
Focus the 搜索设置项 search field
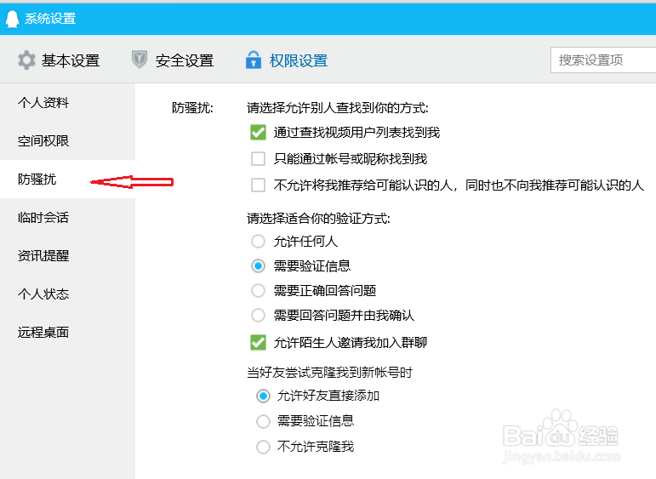point(603,60)
